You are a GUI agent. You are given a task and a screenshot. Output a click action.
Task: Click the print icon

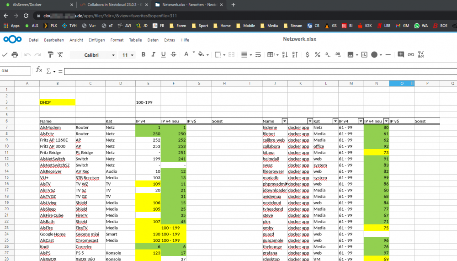click(15, 54)
